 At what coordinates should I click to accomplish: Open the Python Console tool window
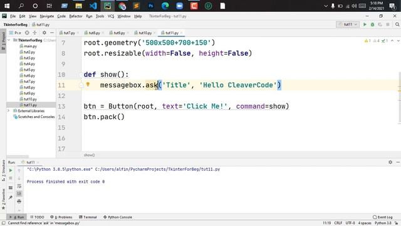click(118, 217)
